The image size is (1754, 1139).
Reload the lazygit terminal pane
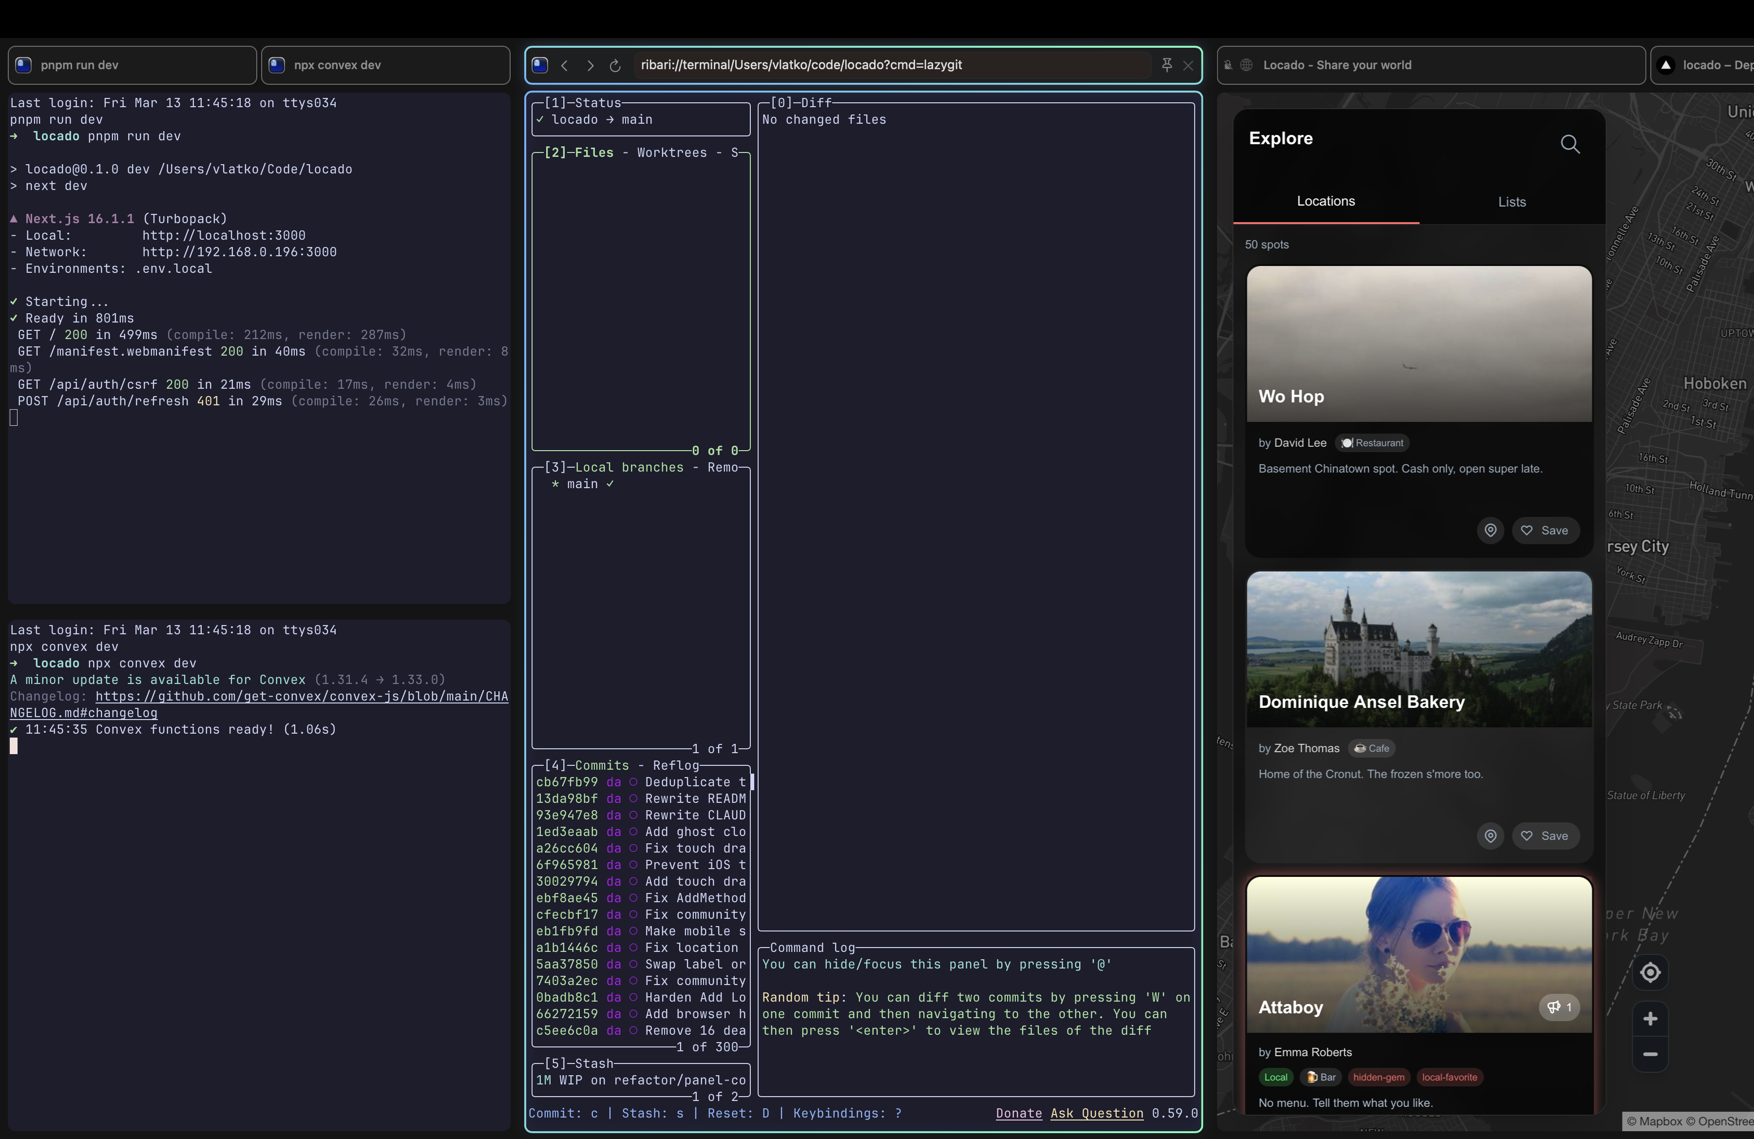[x=615, y=65]
